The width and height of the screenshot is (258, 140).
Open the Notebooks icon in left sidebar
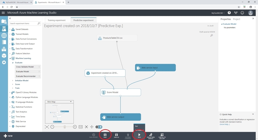coord(4,42)
